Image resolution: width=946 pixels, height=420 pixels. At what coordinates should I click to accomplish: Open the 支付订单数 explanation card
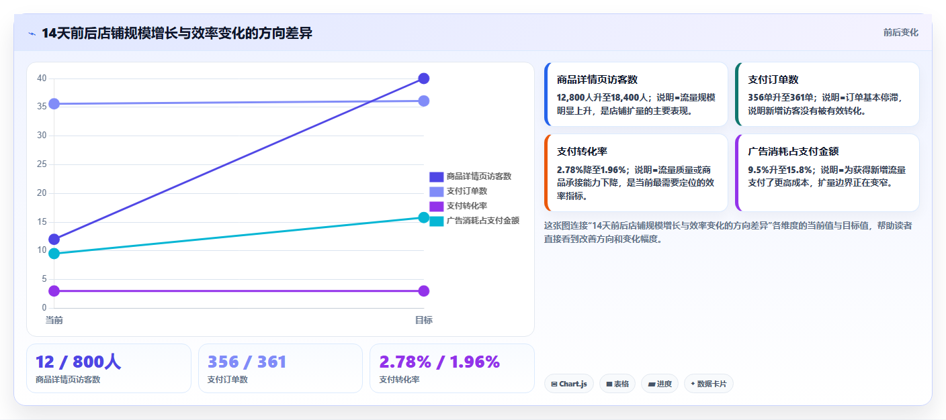827,95
